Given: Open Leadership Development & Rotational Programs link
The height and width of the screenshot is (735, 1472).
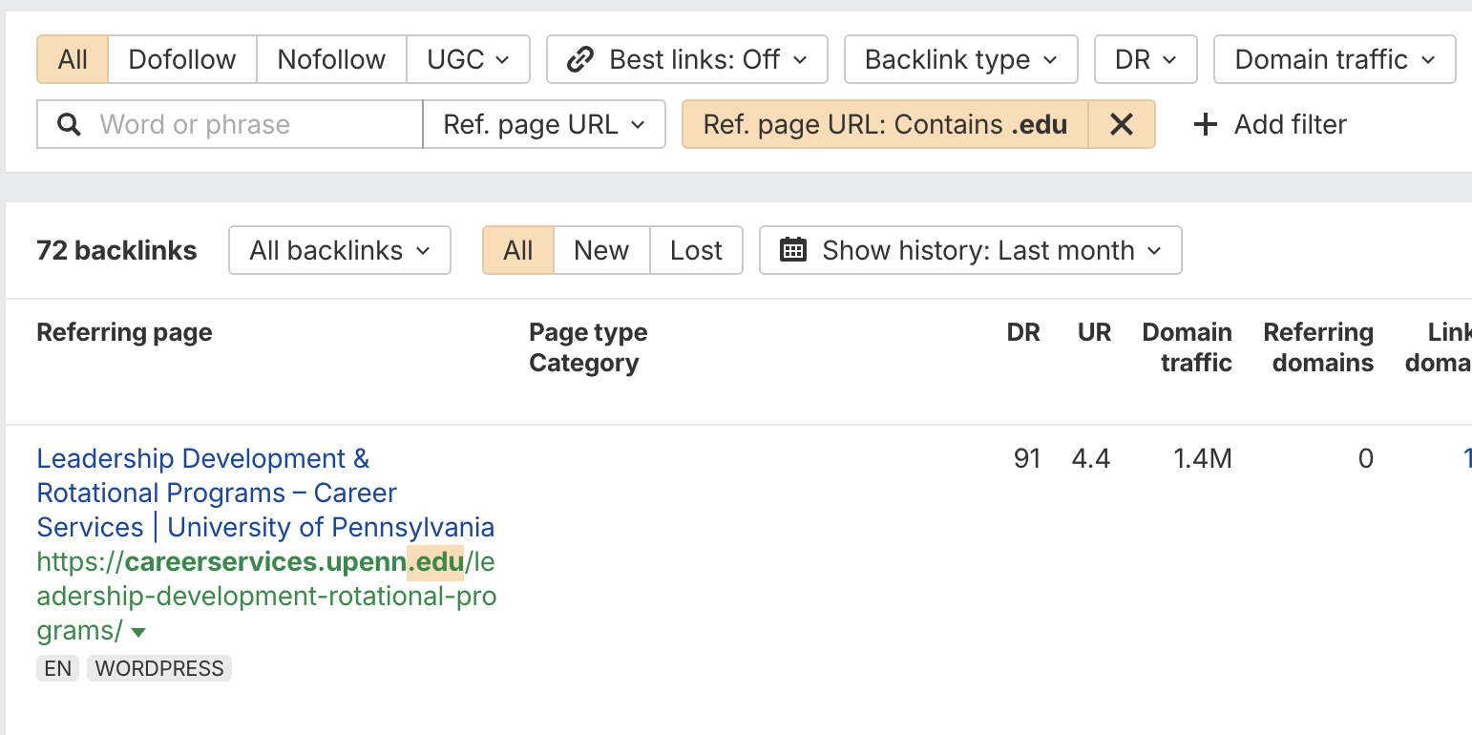Looking at the screenshot, I should (202, 459).
